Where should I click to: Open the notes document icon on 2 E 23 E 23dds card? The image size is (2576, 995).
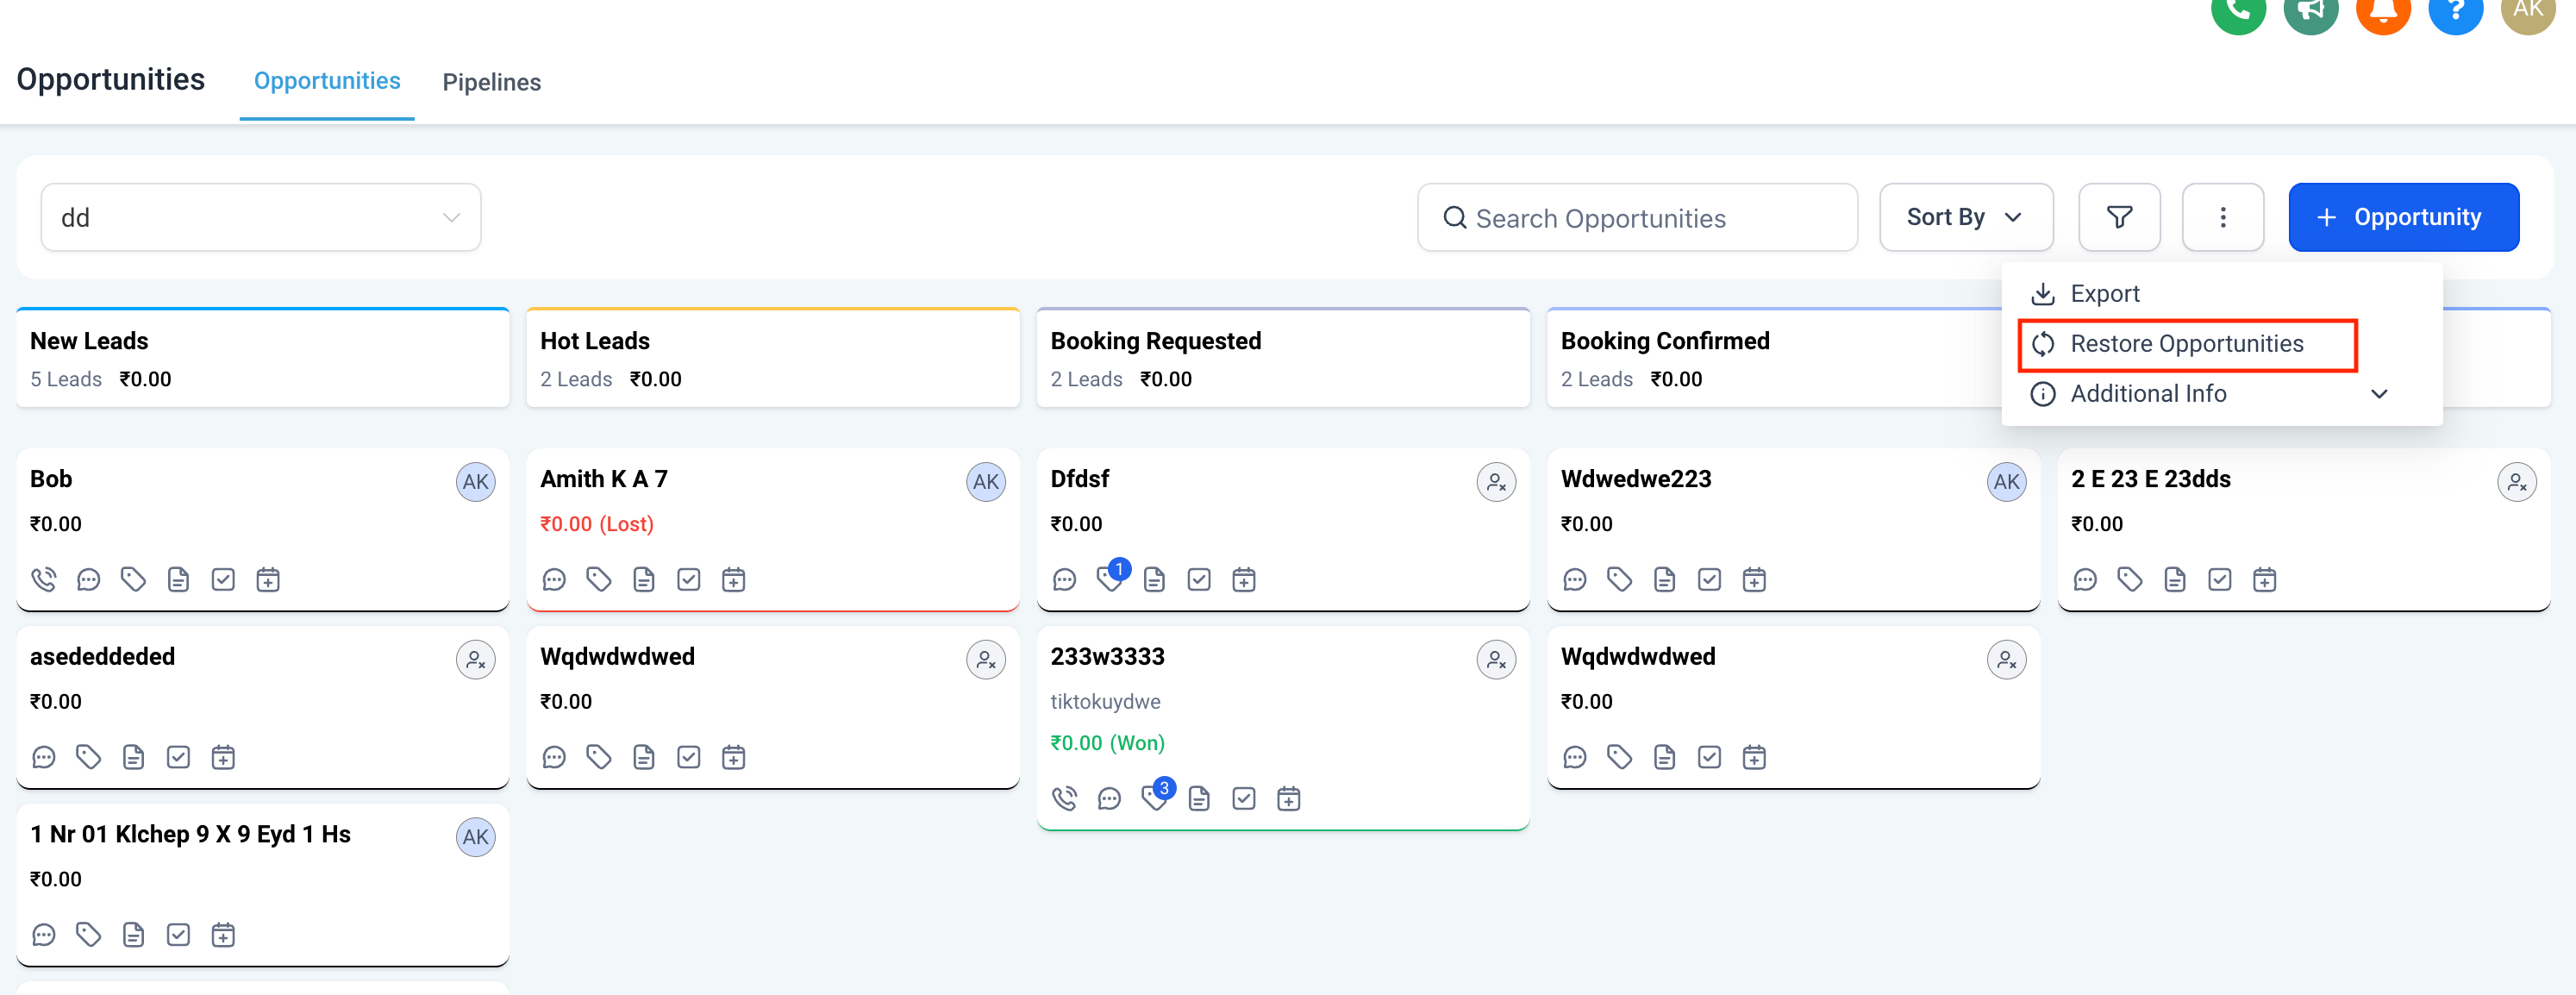[2174, 579]
